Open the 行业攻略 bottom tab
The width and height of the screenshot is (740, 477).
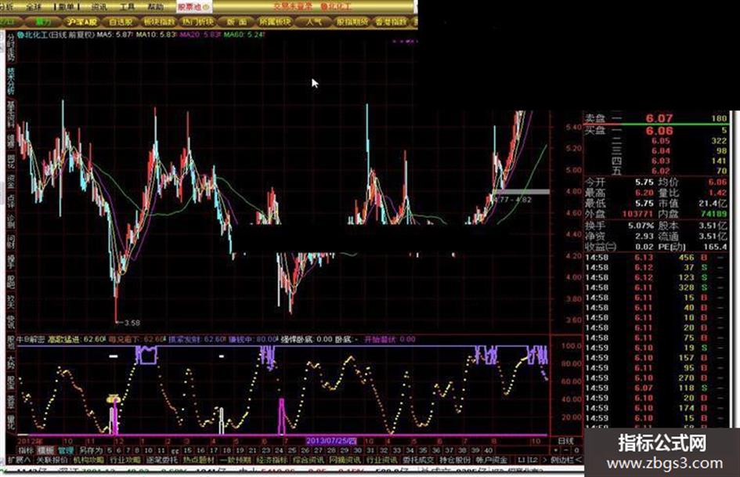point(125,460)
